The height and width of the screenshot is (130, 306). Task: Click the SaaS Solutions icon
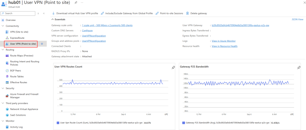[x=7, y=115]
